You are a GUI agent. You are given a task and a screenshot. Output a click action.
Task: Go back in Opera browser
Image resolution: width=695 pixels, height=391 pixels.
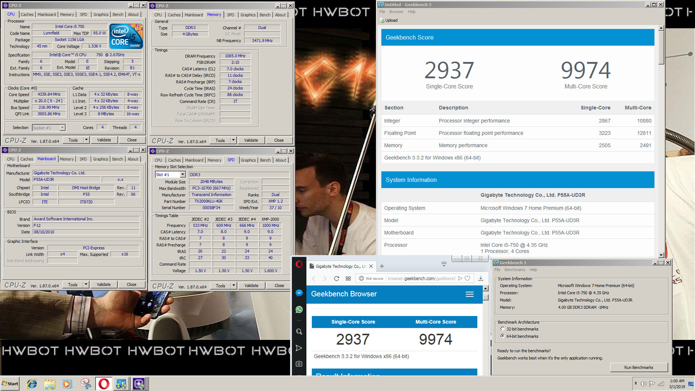(314, 278)
